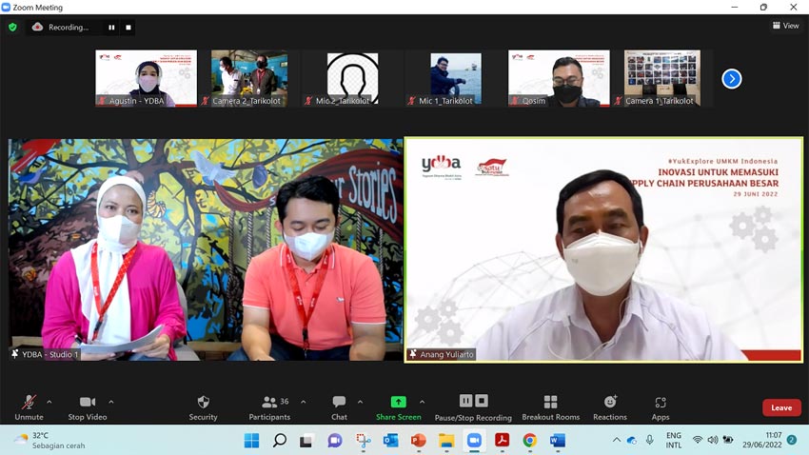The width and height of the screenshot is (809, 455).
Task: Open the battery status tray icon
Action: 728,440
